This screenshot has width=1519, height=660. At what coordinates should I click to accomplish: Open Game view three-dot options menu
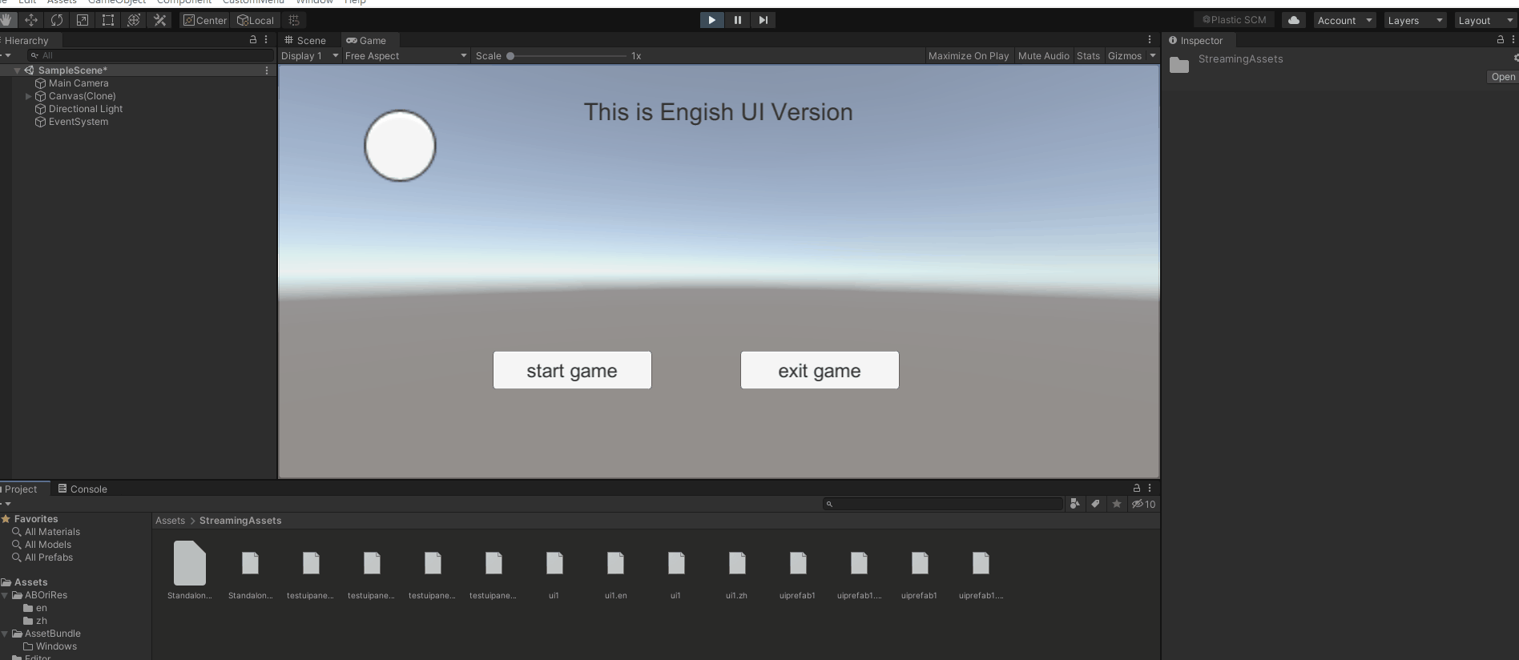(x=1150, y=39)
